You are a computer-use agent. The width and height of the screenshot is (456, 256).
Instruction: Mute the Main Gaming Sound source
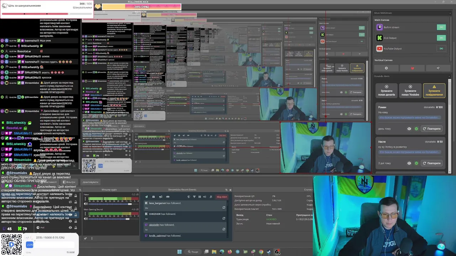click(85, 219)
